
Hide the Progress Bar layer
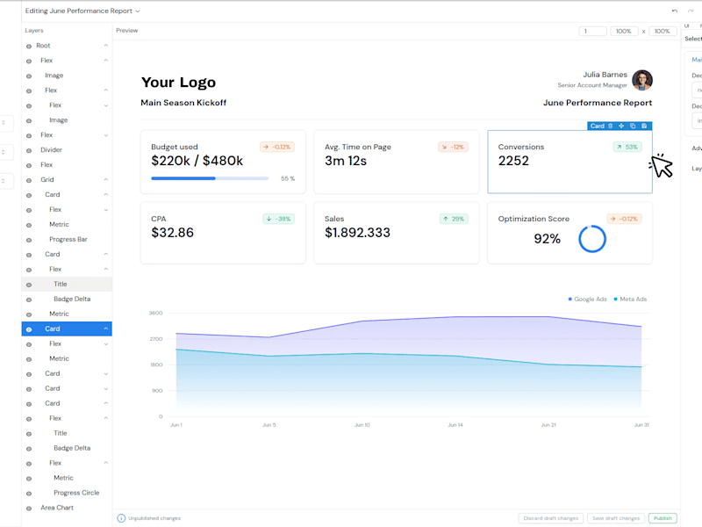(x=29, y=240)
